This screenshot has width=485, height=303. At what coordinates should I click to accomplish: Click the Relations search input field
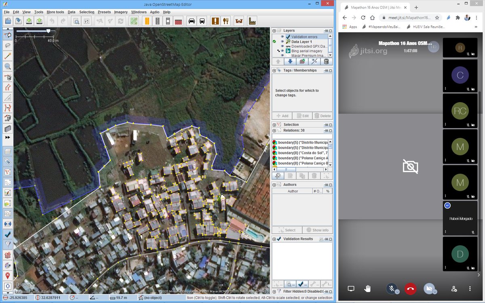coord(302,137)
